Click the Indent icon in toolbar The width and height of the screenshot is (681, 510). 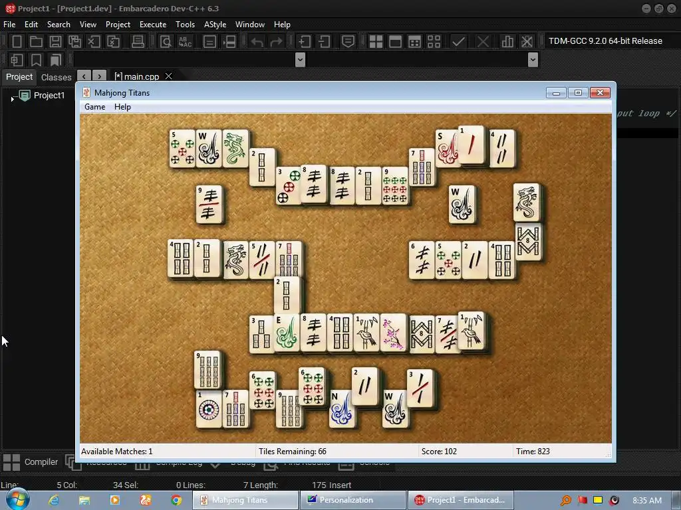point(305,42)
